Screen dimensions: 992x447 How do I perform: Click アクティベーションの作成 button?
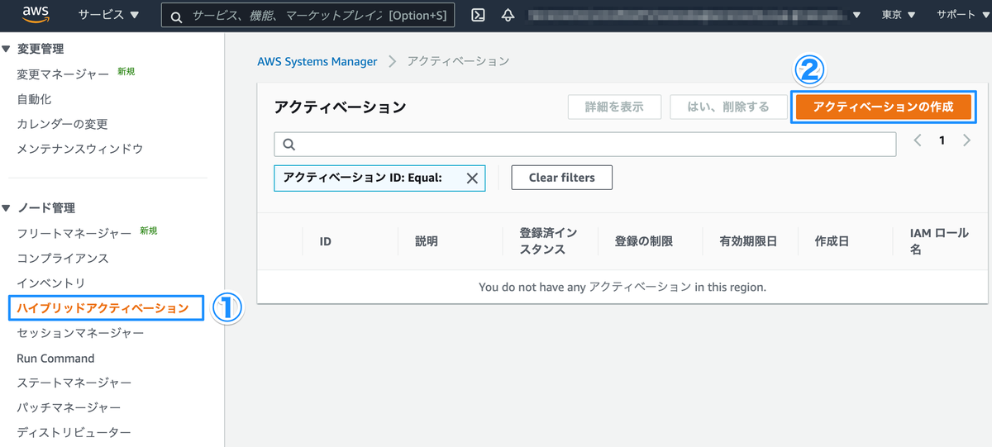(883, 107)
